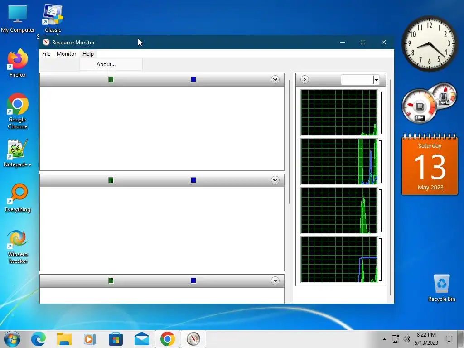Image resolution: width=464 pixels, height=348 pixels.
Task: Click the CPU meter gadget showing 18%
Action: pyautogui.click(x=419, y=106)
